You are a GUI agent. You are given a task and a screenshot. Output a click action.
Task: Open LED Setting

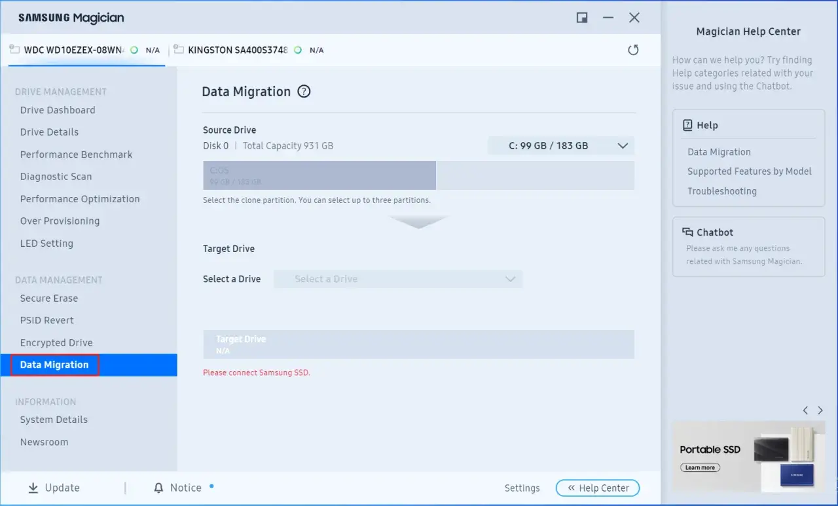click(46, 244)
